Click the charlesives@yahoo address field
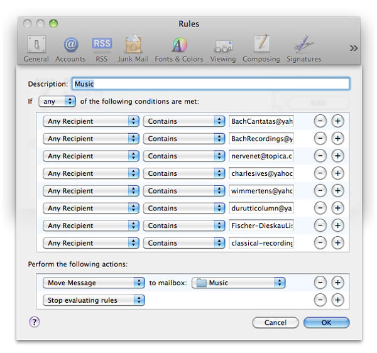 click(x=261, y=173)
